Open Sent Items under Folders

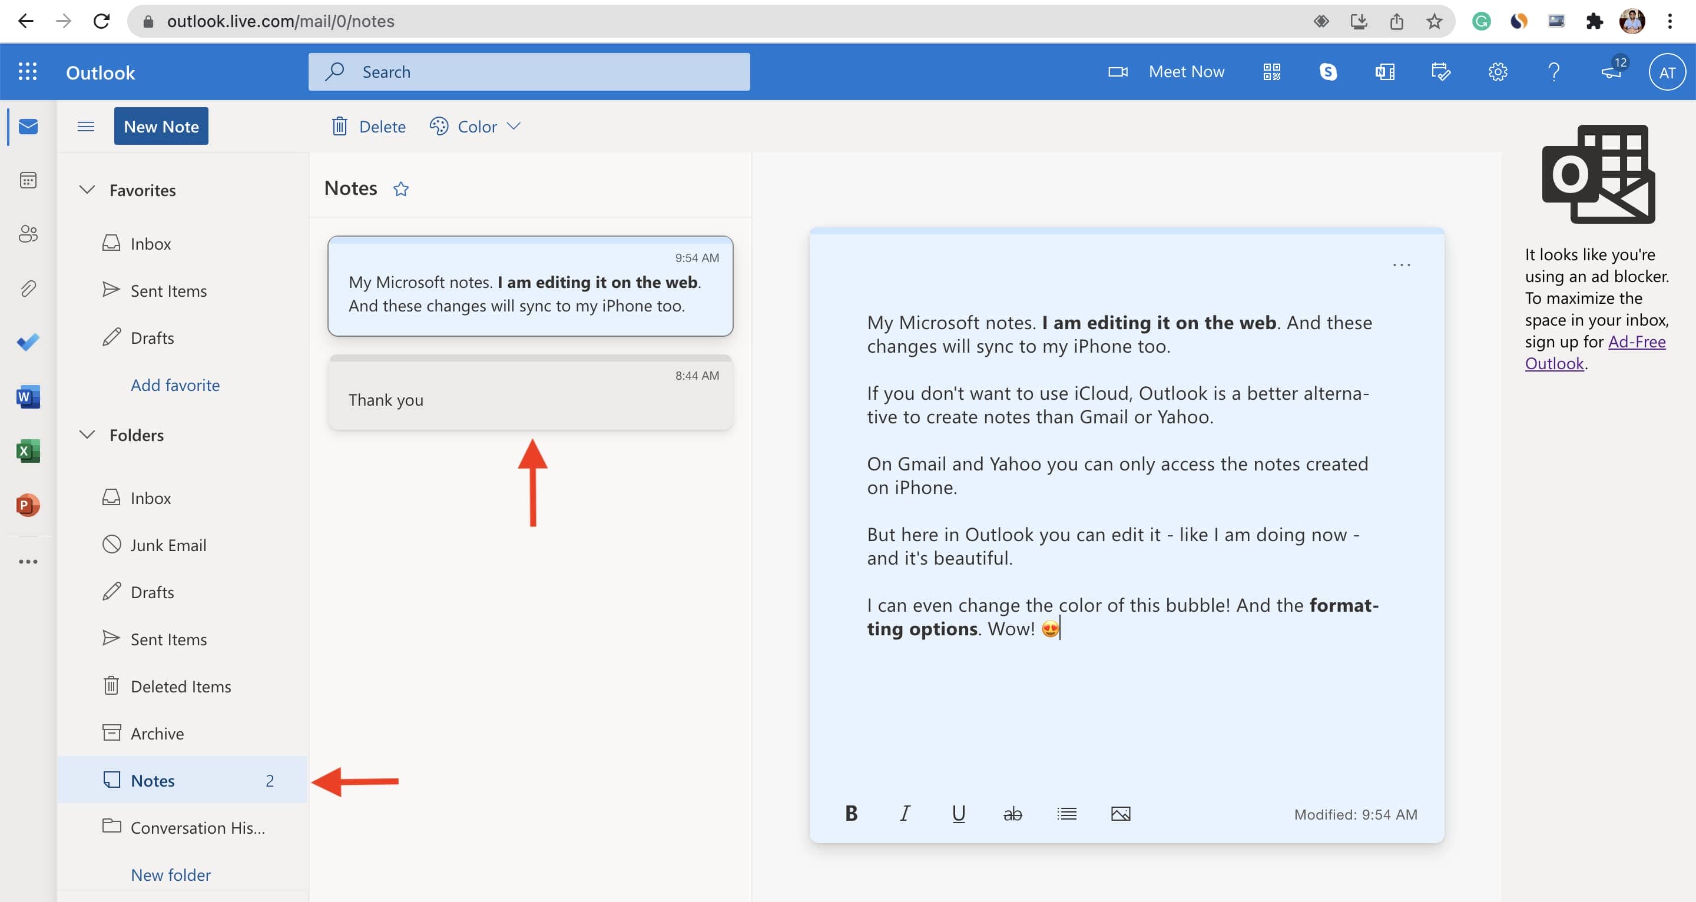tap(183, 639)
